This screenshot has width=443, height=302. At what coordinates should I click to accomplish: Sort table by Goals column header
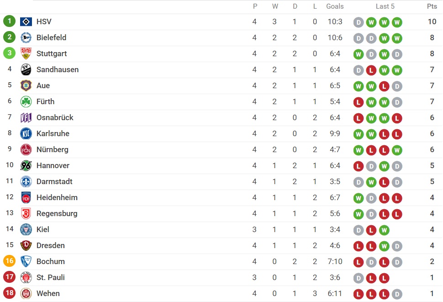[x=335, y=6]
